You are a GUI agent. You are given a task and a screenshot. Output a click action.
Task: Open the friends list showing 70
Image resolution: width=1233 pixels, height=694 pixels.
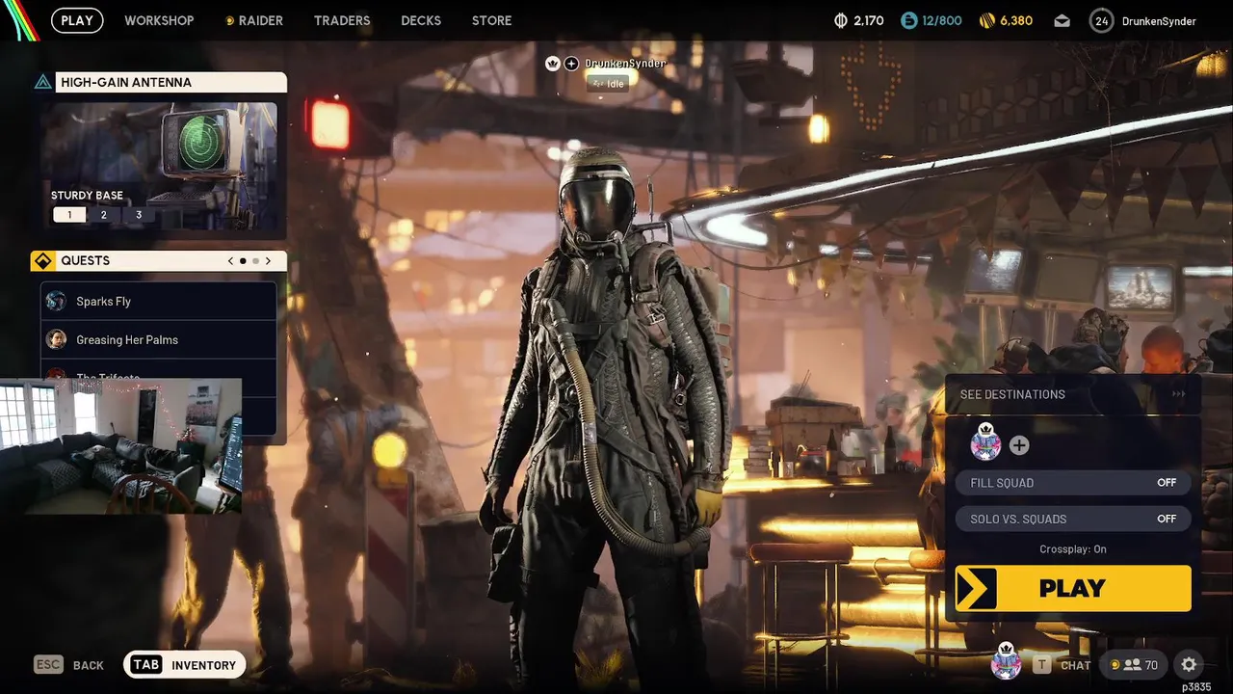tap(1133, 665)
